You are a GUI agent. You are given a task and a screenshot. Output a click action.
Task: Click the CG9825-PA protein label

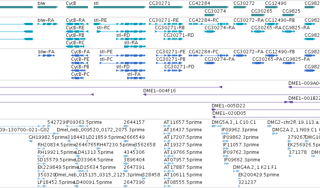click(x=296, y=59)
